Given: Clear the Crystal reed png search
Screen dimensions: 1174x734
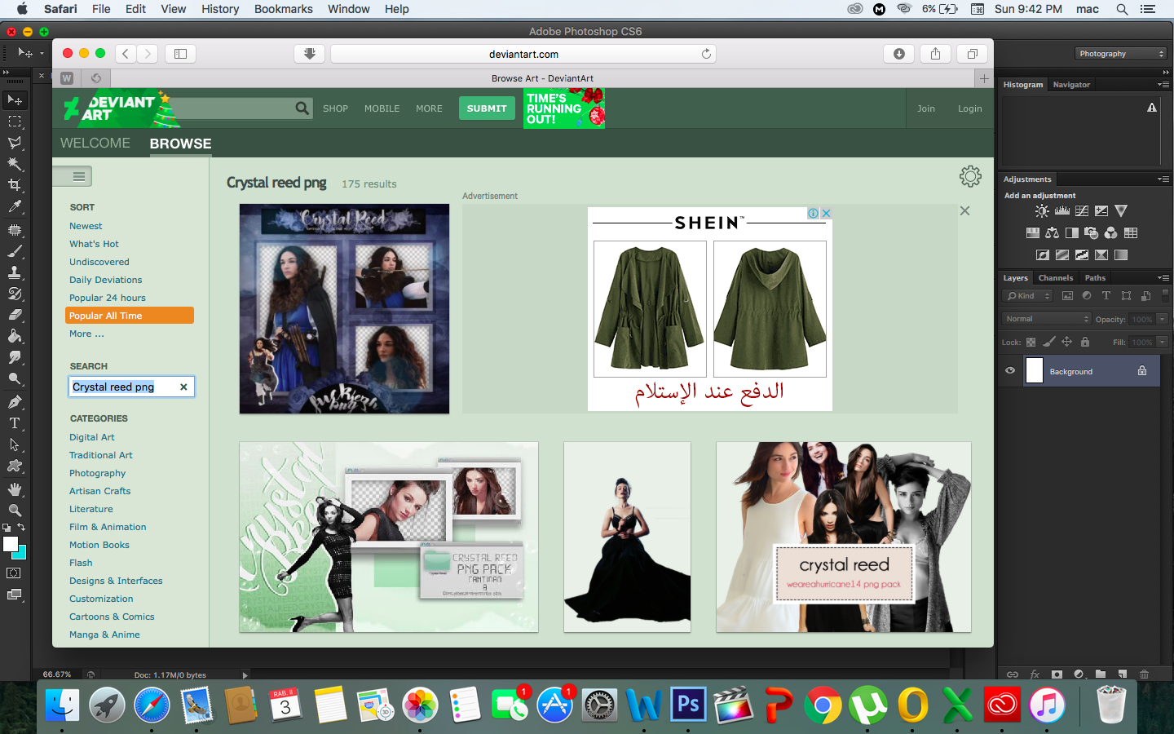Looking at the screenshot, I should (x=183, y=387).
